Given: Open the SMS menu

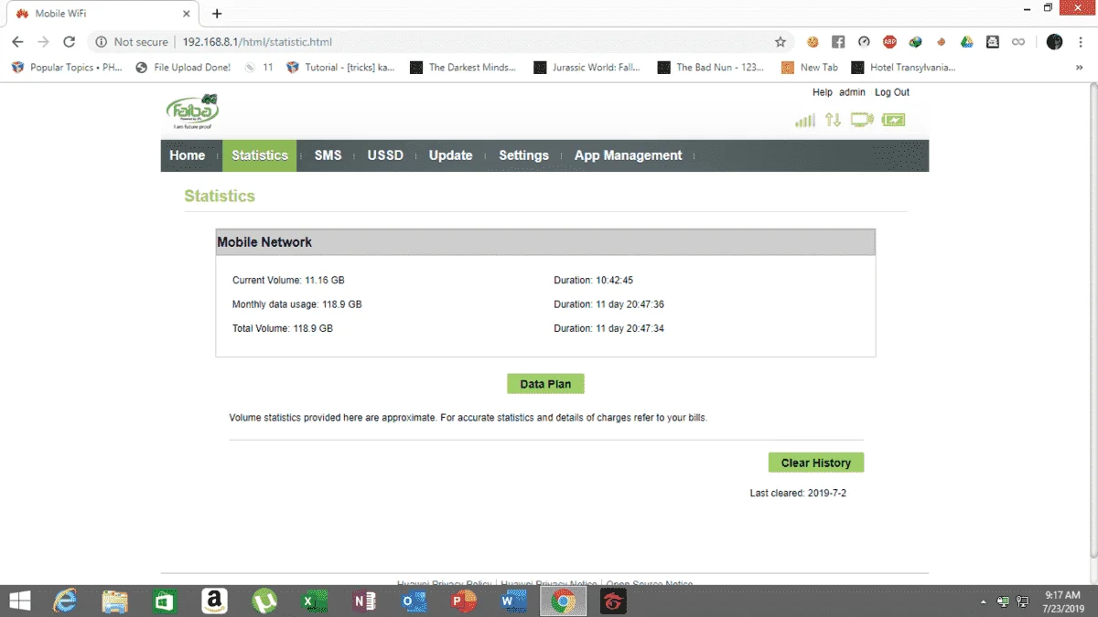Looking at the screenshot, I should tap(328, 155).
